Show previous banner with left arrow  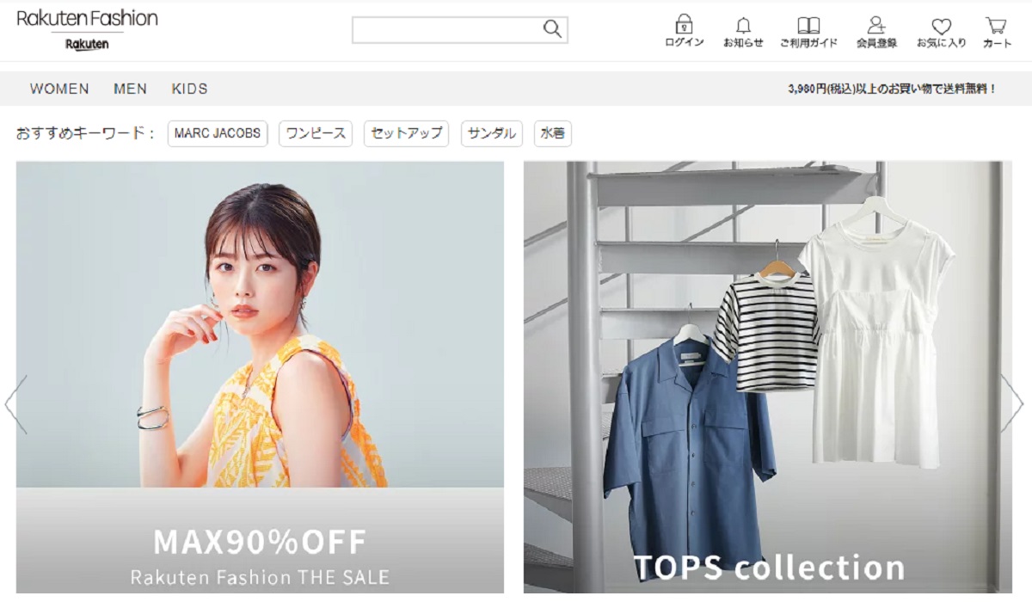click(15, 404)
